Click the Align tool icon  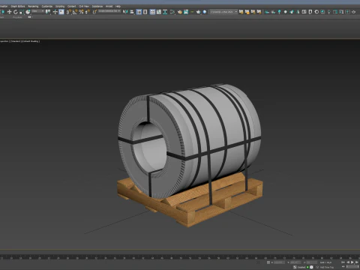coord(132,12)
